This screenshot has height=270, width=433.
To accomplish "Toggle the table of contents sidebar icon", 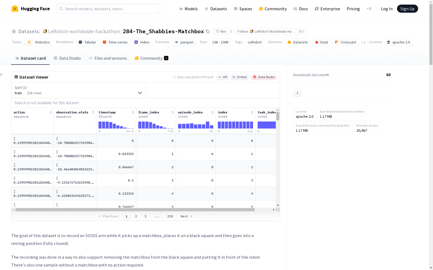I will coord(1,75).
